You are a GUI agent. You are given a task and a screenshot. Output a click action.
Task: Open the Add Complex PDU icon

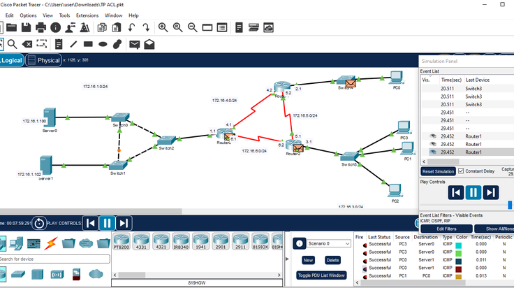pyautogui.click(x=149, y=44)
